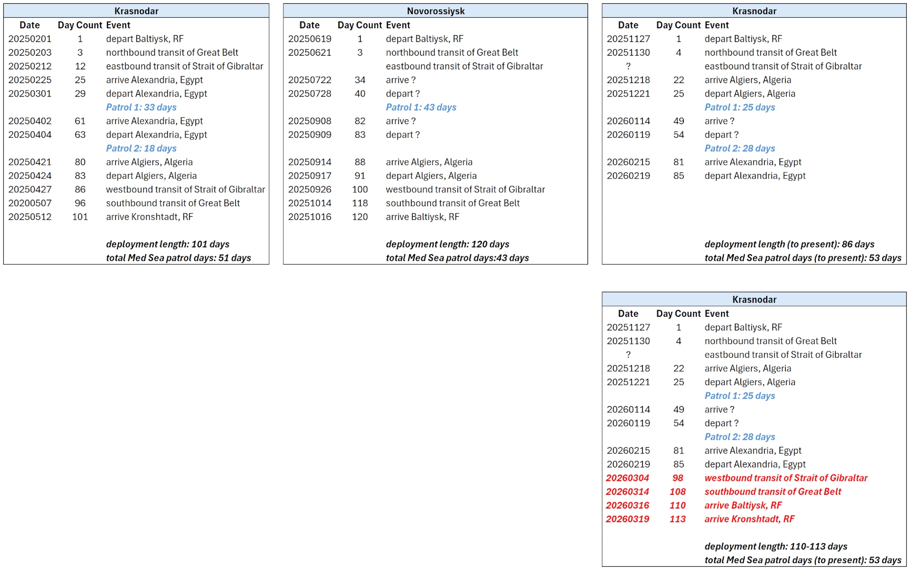Screen dimensions: 910x570
Task: Click red 'southbound transit of Great Belt' row
Action: click(x=773, y=492)
